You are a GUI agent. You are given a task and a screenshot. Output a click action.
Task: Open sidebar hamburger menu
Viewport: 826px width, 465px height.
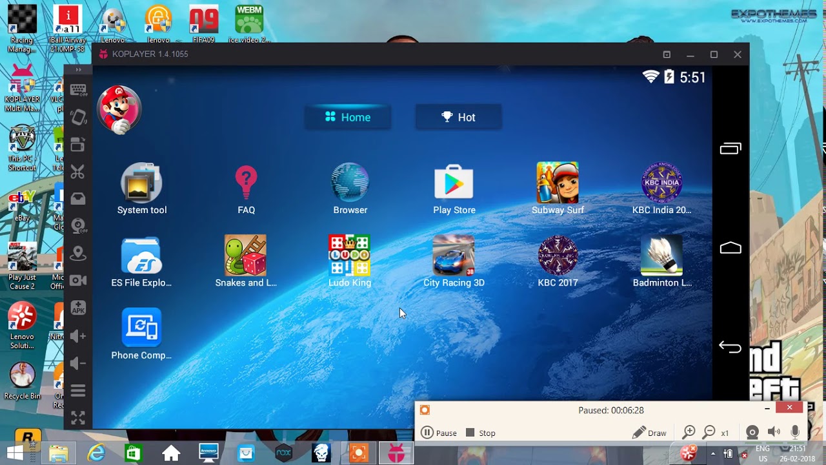pos(78,391)
